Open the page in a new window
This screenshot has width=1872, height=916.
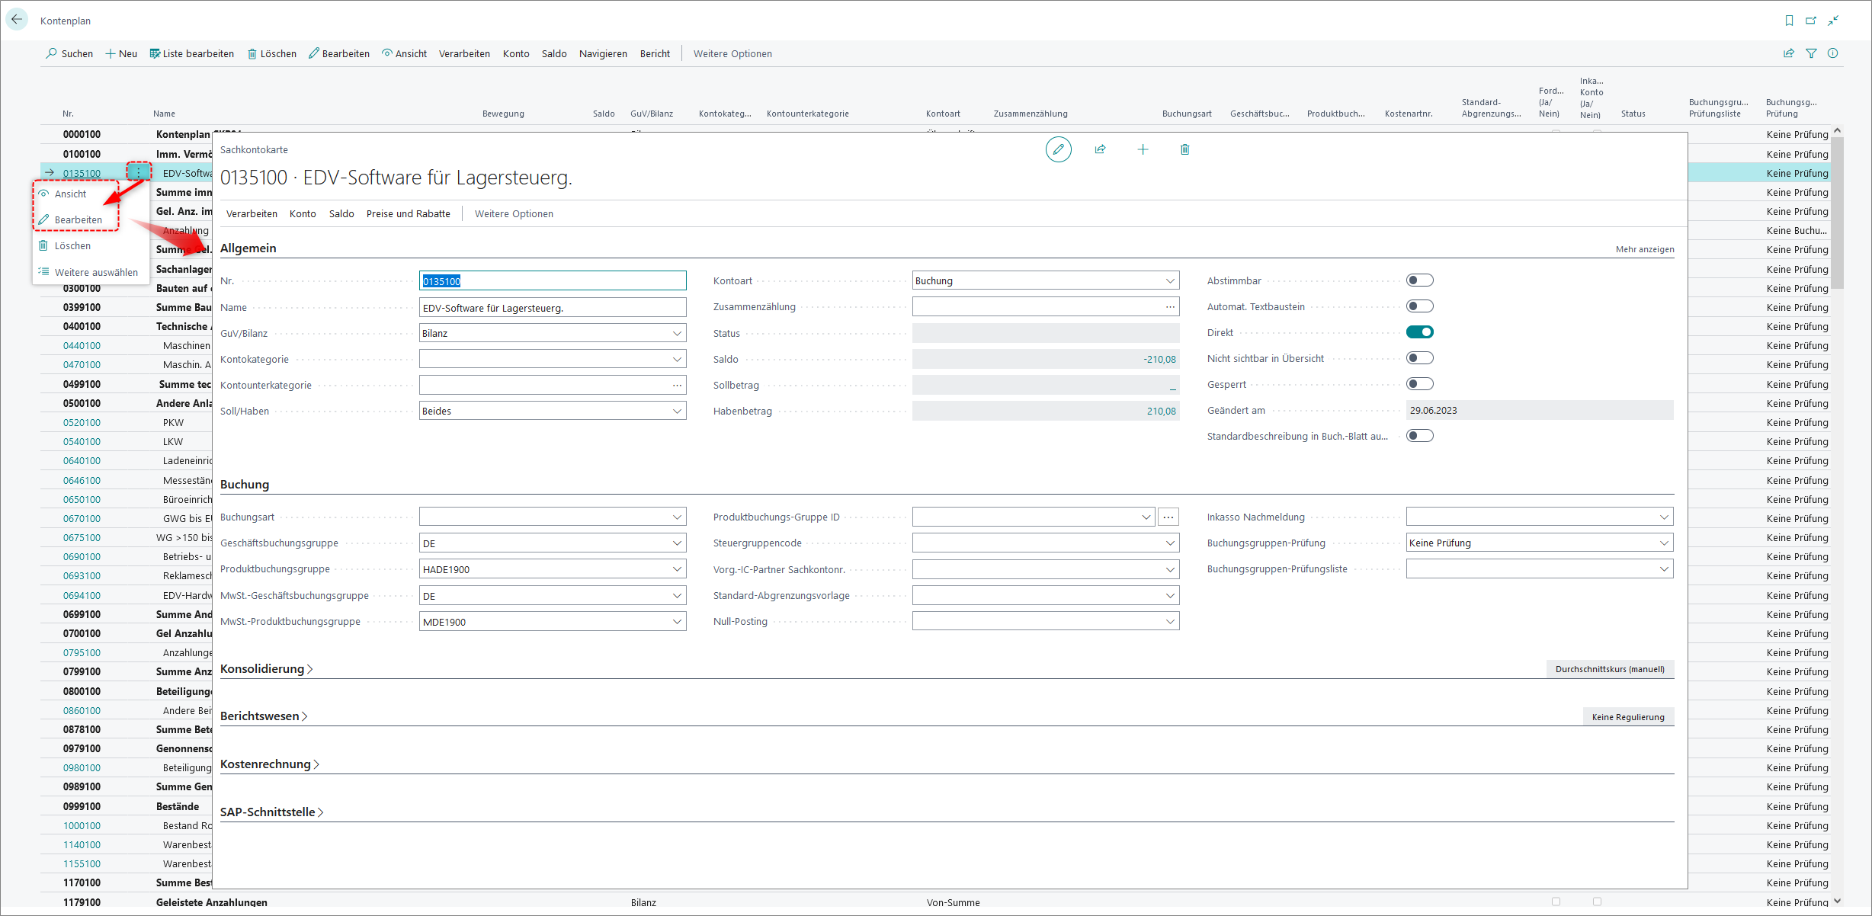[1811, 21]
